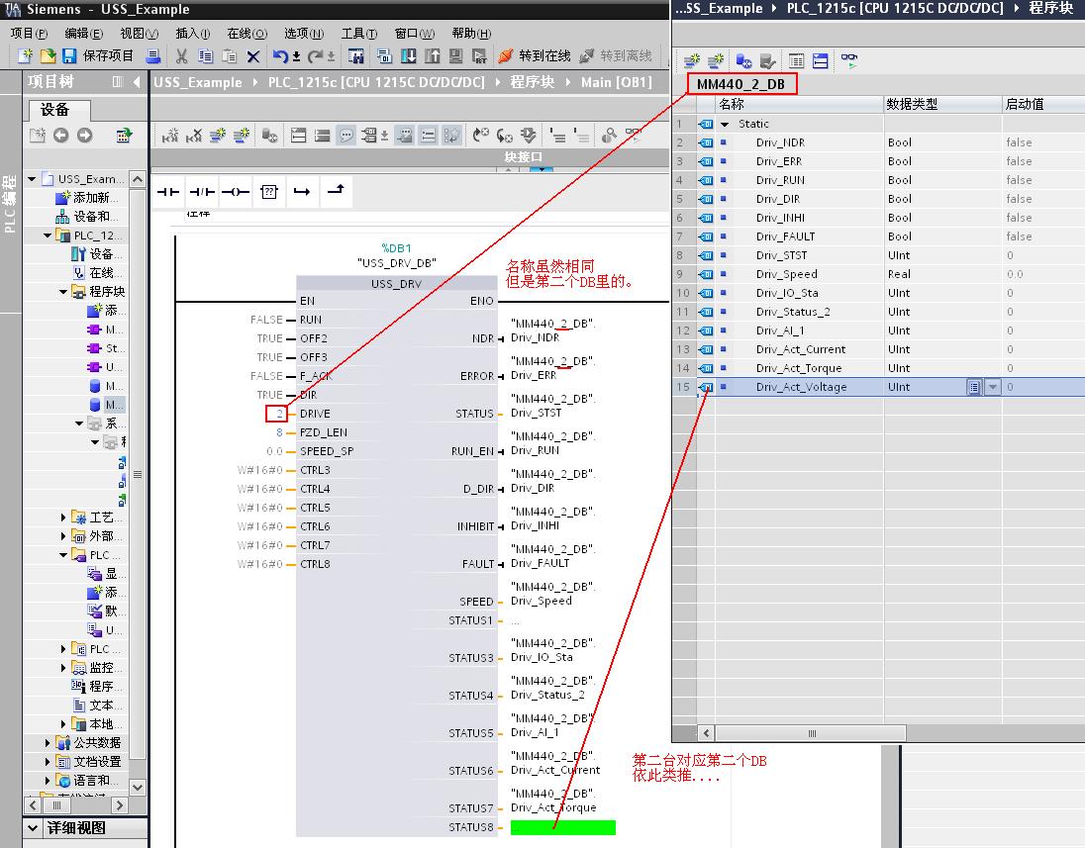Click the New project icon in main toolbar

point(26,56)
